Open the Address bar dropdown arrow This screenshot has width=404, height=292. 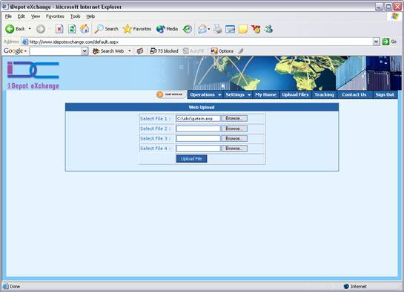pos(376,42)
